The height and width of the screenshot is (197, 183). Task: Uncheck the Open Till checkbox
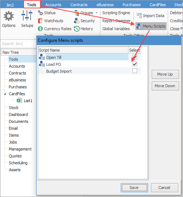[x=135, y=57]
